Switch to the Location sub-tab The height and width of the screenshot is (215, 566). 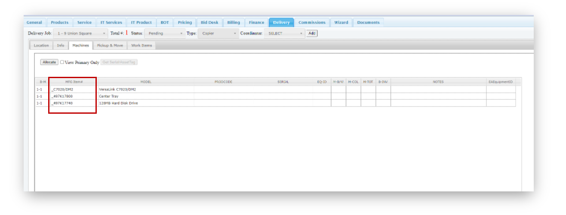41,45
